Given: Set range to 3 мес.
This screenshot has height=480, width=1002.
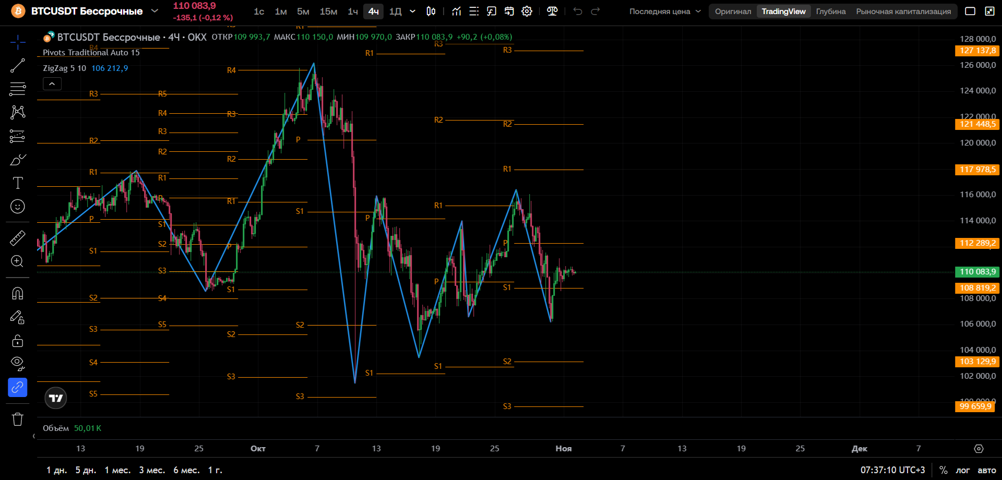Looking at the screenshot, I should click(x=152, y=470).
